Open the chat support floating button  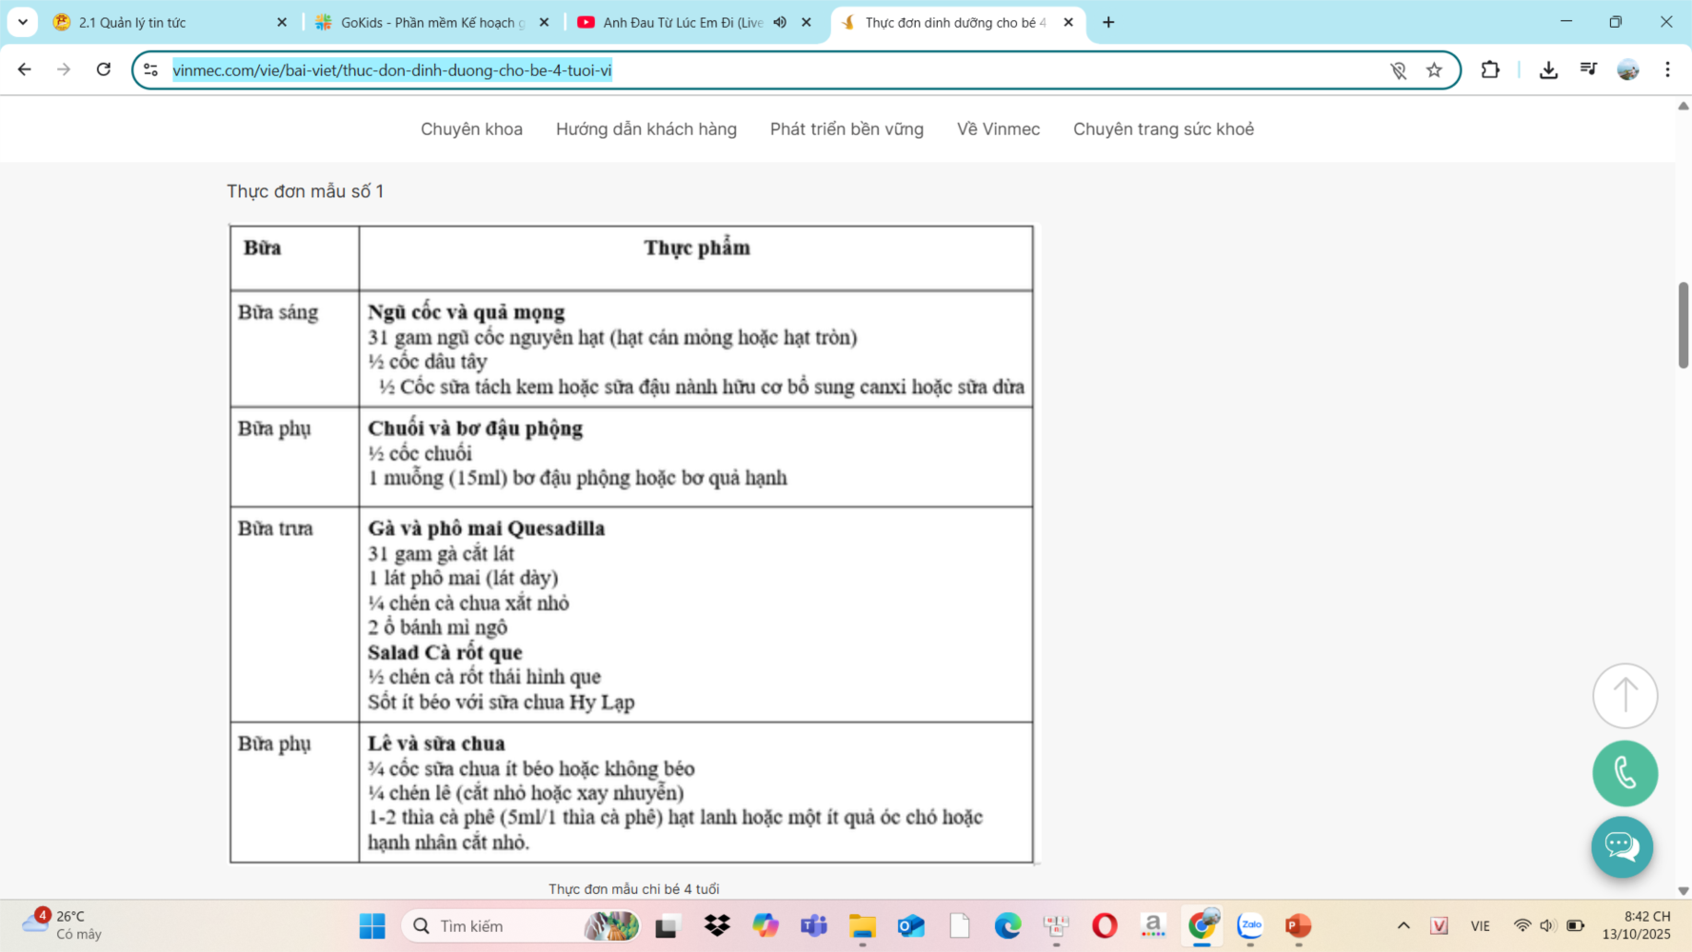[1622, 846]
